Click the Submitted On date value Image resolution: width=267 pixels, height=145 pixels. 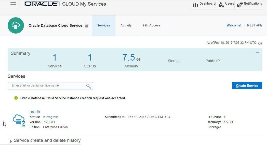149,117
